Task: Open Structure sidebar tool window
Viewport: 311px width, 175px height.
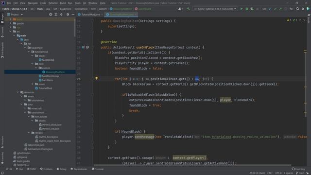Action: click(2, 142)
